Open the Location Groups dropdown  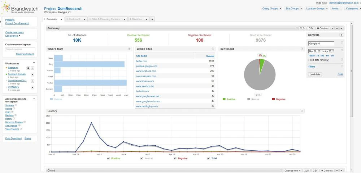(x=317, y=9)
